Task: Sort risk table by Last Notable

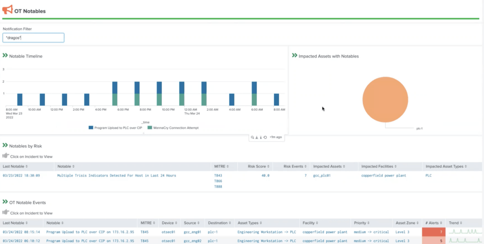Action: (15, 166)
